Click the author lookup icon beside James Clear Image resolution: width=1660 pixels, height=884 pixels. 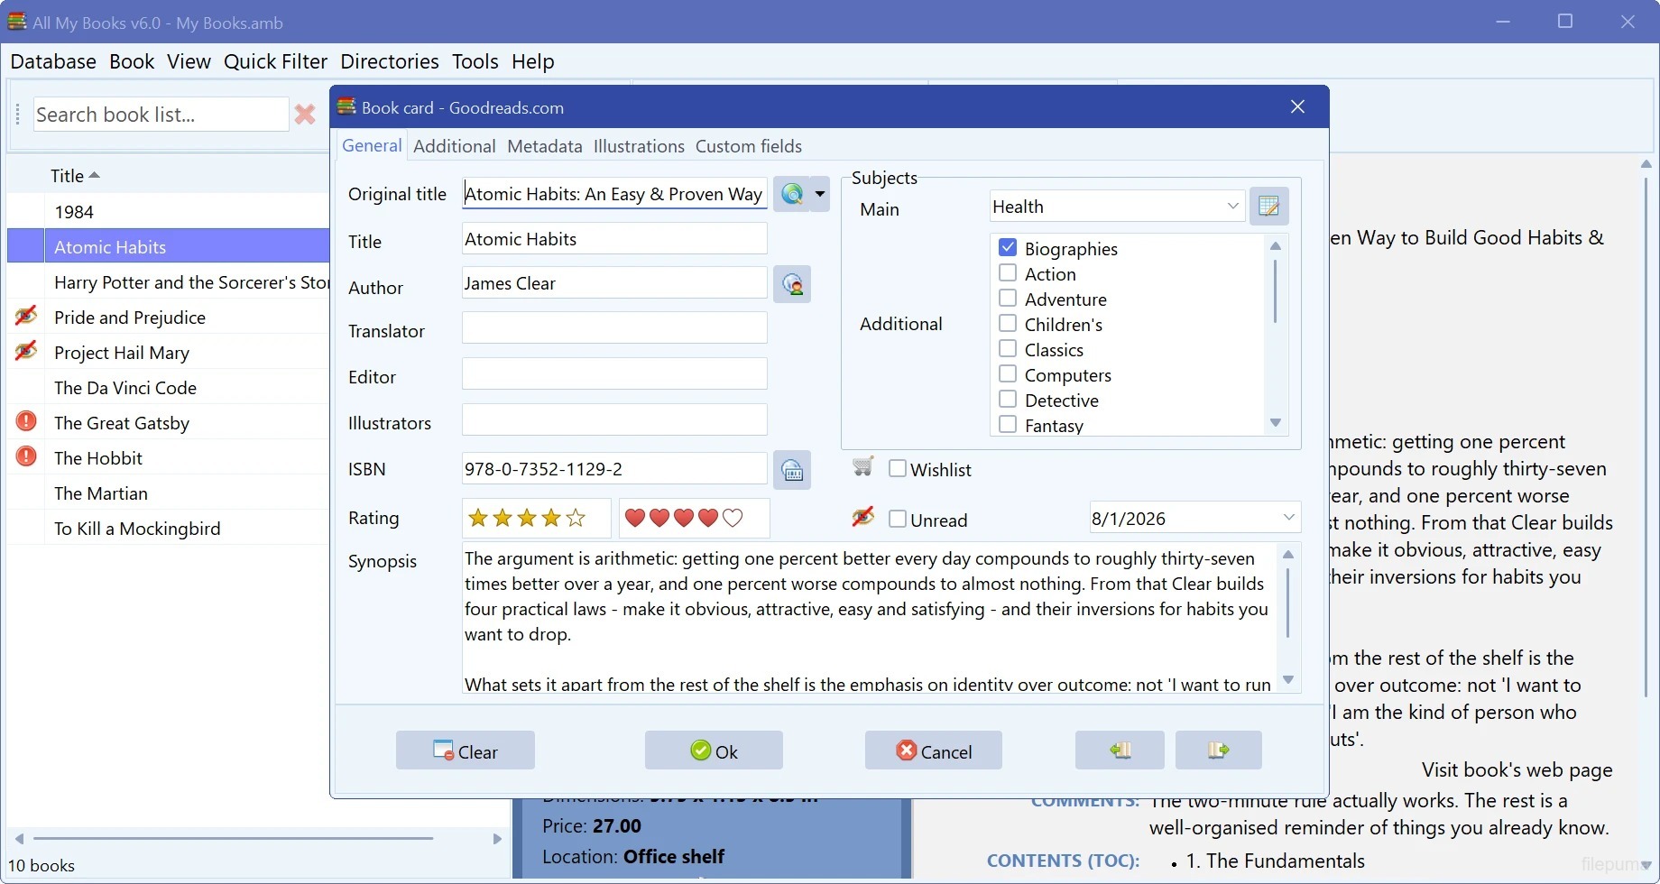792,284
